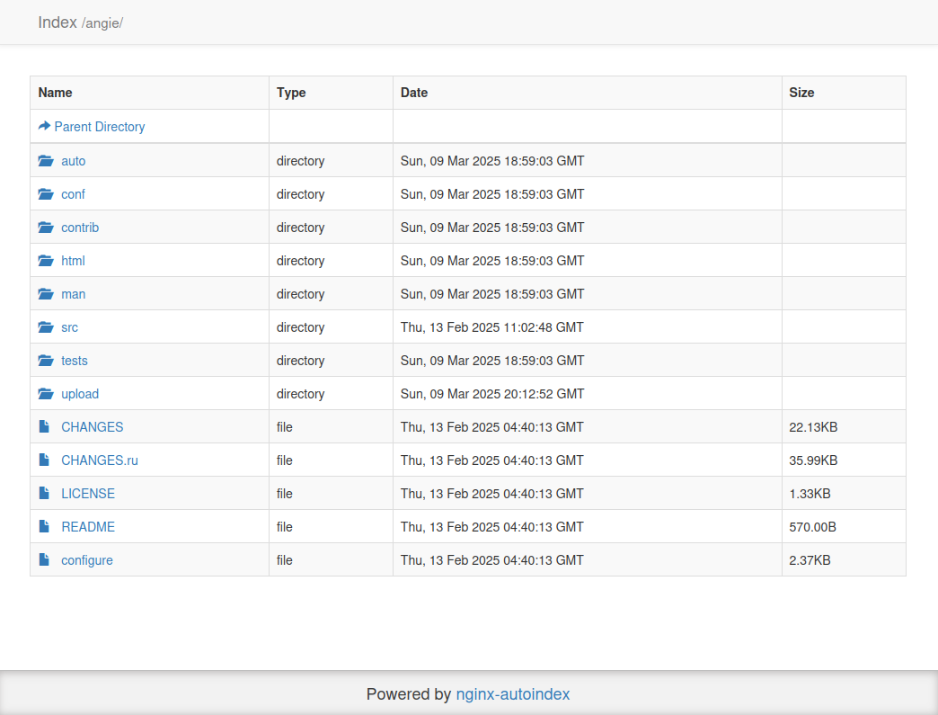Click the folder icon next to src
The height and width of the screenshot is (715, 938).
pyautogui.click(x=46, y=327)
